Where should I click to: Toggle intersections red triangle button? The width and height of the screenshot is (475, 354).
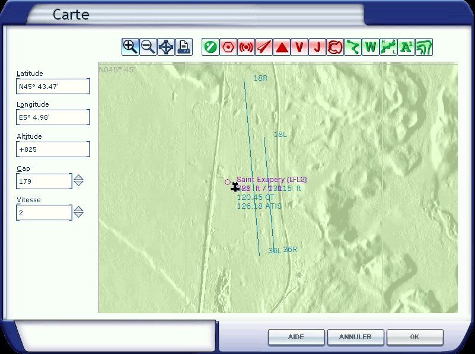(x=282, y=47)
